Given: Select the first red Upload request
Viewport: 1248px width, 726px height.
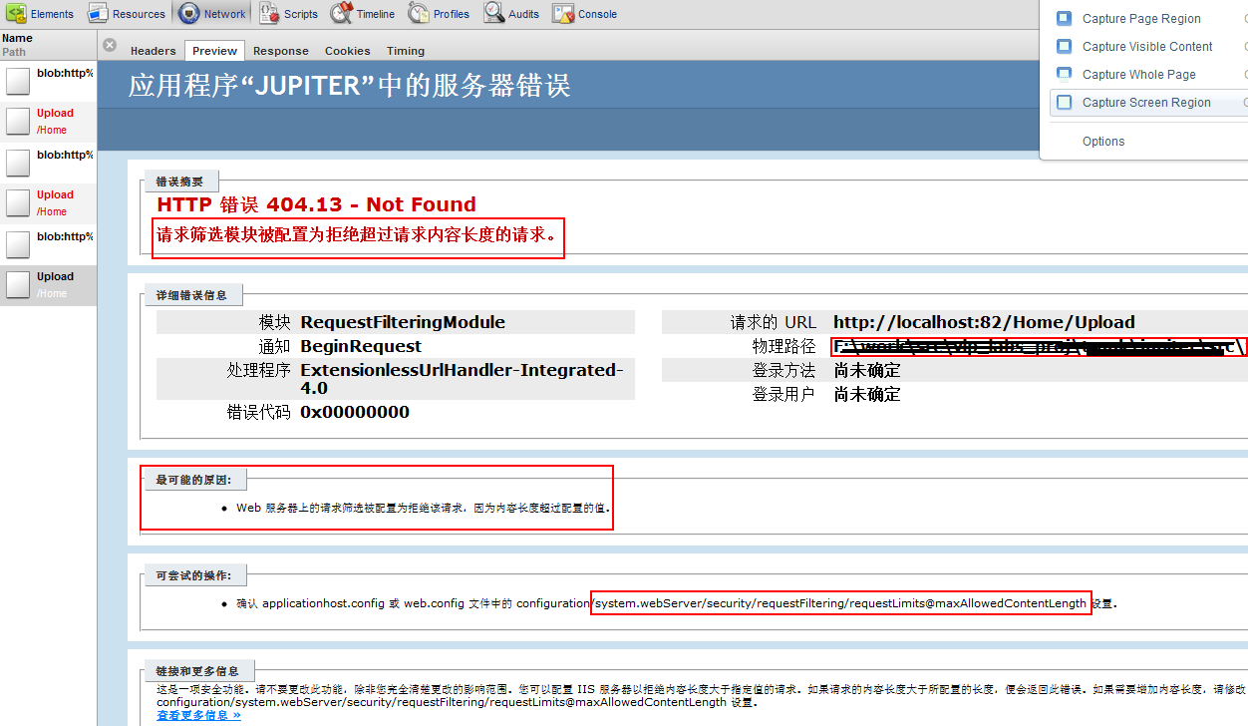Looking at the screenshot, I should (48, 122).
